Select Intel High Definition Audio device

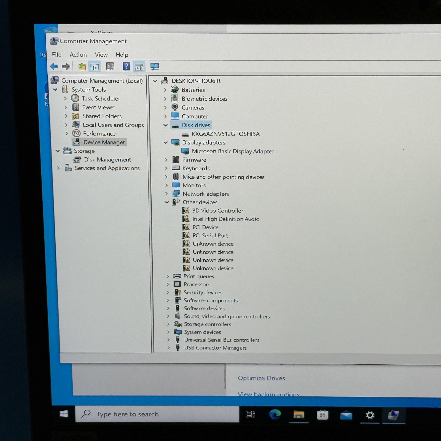click(x=226, y=219)
